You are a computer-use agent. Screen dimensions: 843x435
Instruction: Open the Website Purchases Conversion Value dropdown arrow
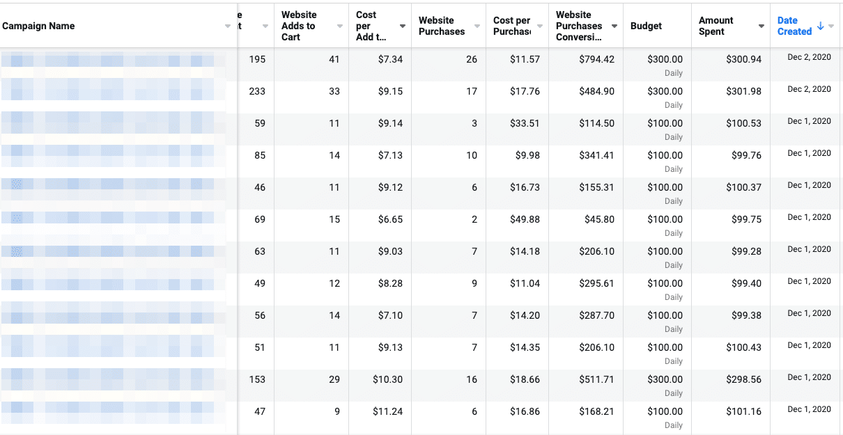coord(614,26)
